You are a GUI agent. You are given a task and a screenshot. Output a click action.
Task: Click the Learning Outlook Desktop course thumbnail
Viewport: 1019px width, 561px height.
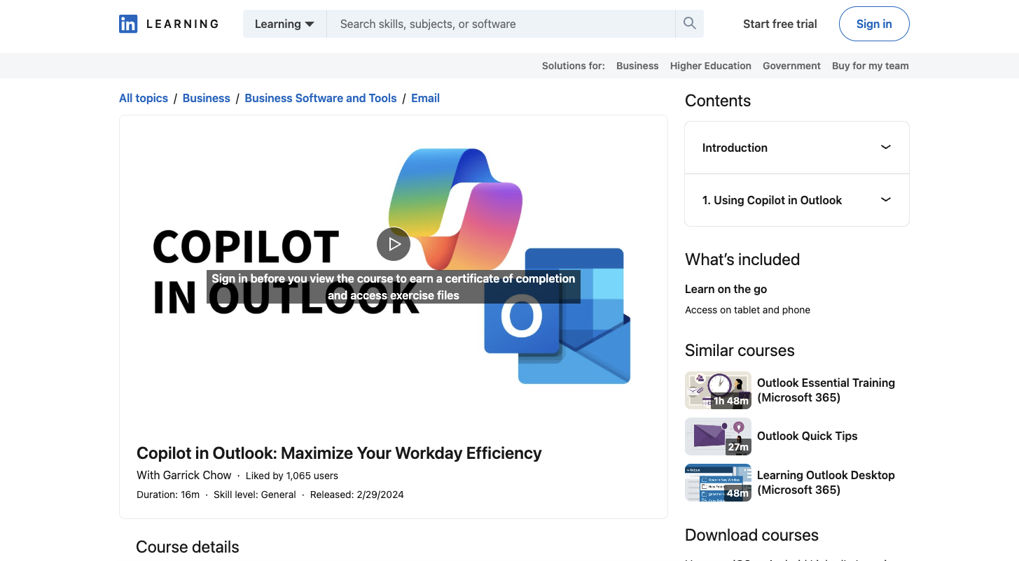coord(718,483)
